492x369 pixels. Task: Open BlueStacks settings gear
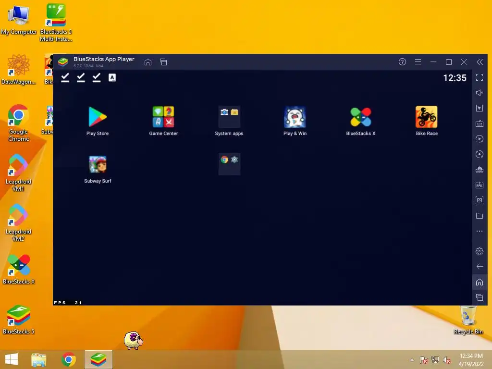[480, 251]
